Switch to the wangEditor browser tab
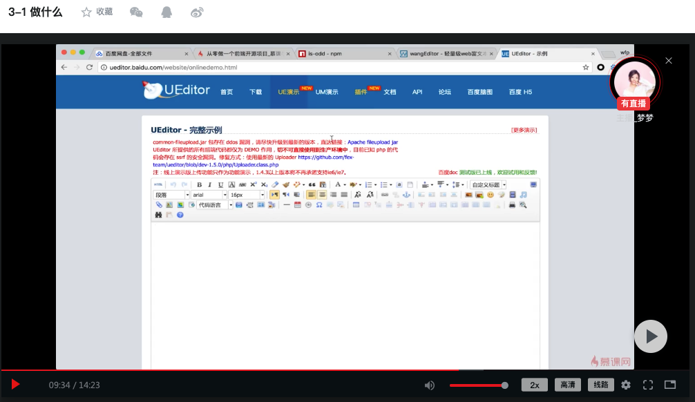Image resolution: width=695 pixels, height=402 pixels. 447,54
